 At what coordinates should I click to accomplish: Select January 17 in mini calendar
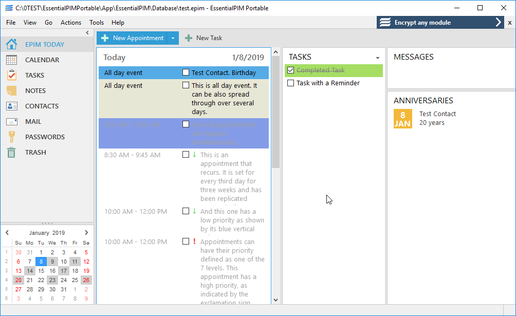64,271
